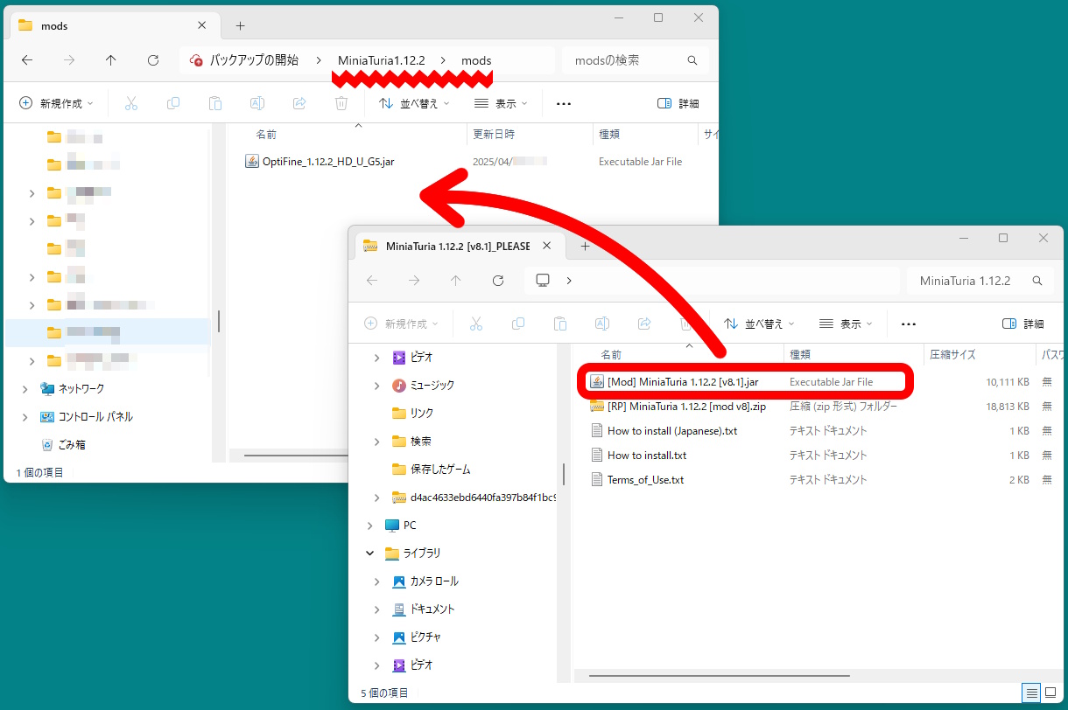Expand the ネットワーク tree node
The width and height of the screenshot is (1068, 710).
point(25,388)
